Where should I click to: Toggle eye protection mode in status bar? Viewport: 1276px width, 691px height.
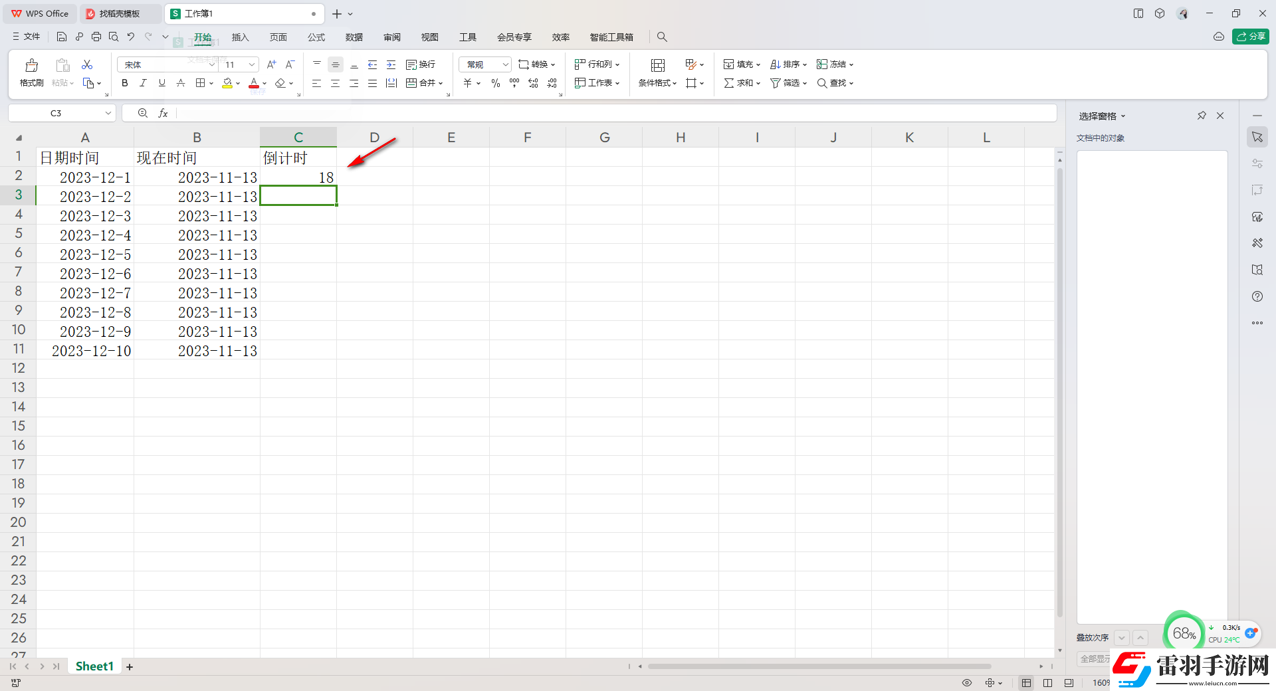(967, 682)
